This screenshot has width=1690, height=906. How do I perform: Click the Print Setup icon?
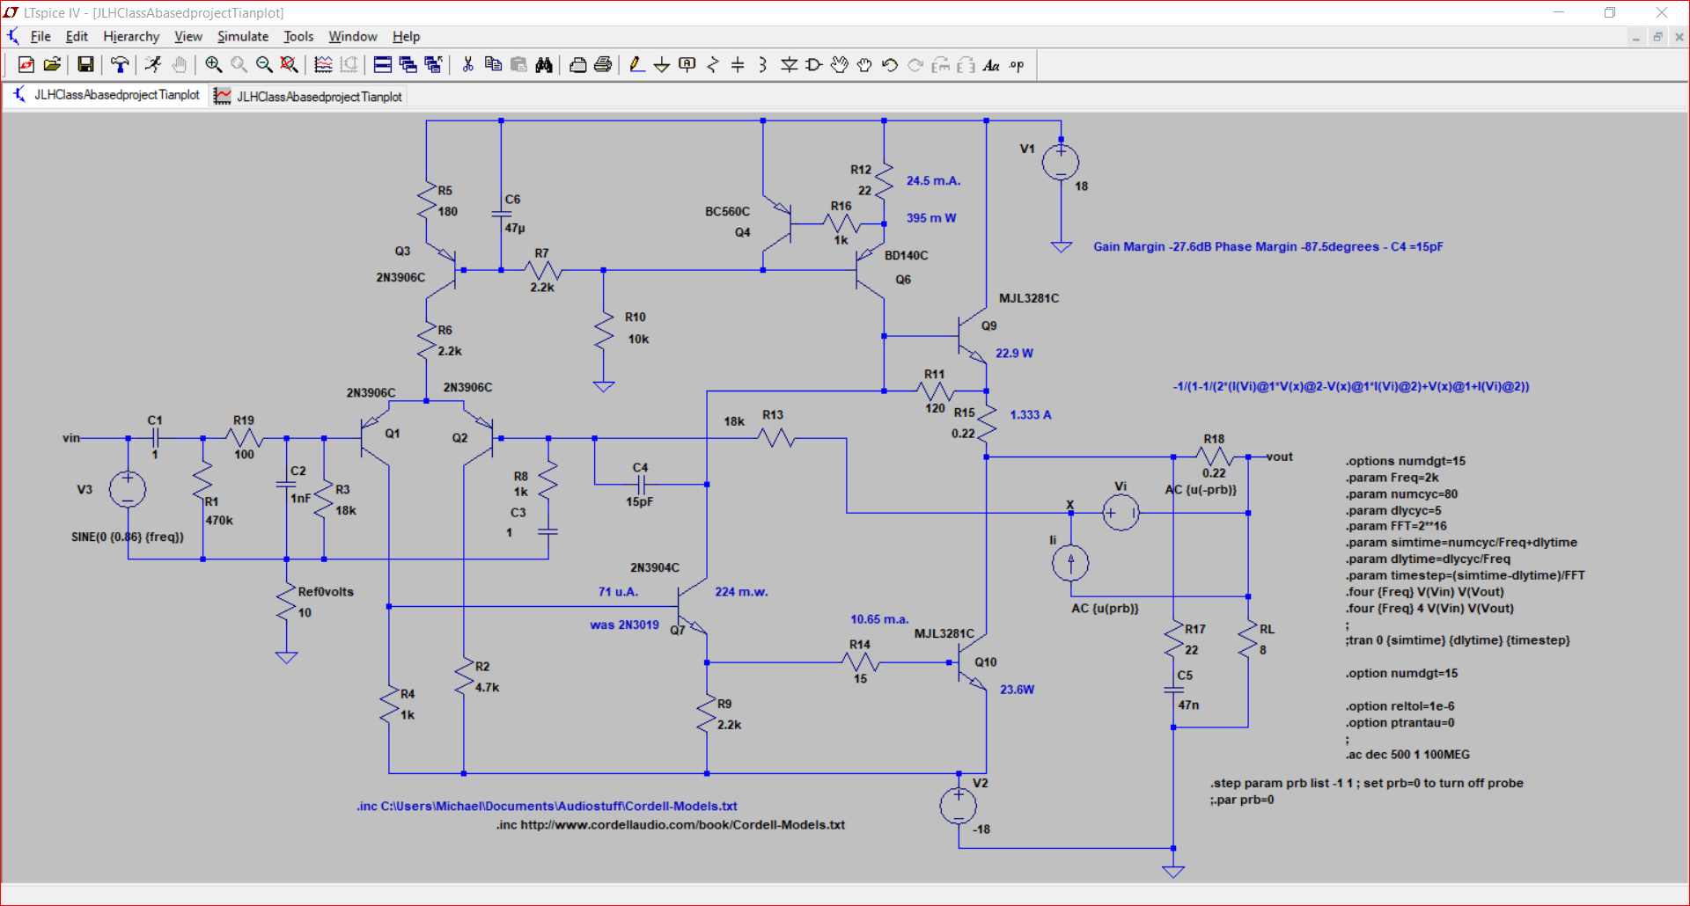pyautogui.click(x=577, y=65)
